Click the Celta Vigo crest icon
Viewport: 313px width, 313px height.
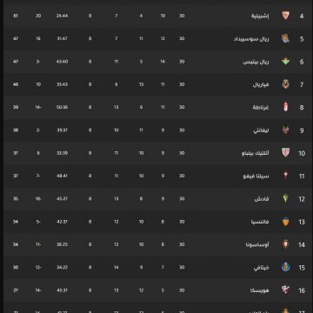click(x=286, y=176)
